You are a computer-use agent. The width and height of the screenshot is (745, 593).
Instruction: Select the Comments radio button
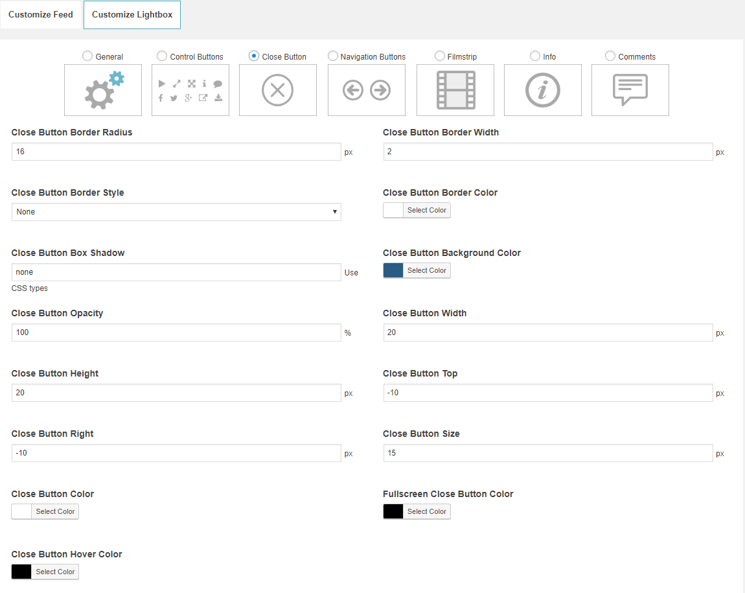610,56
